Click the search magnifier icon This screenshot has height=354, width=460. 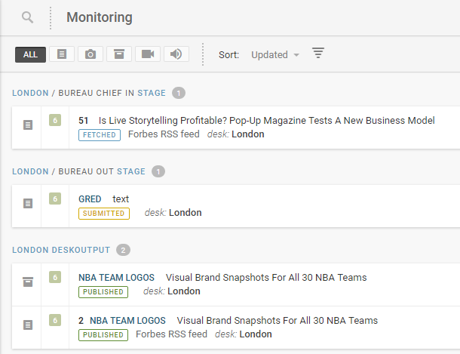tap(28, 17)
